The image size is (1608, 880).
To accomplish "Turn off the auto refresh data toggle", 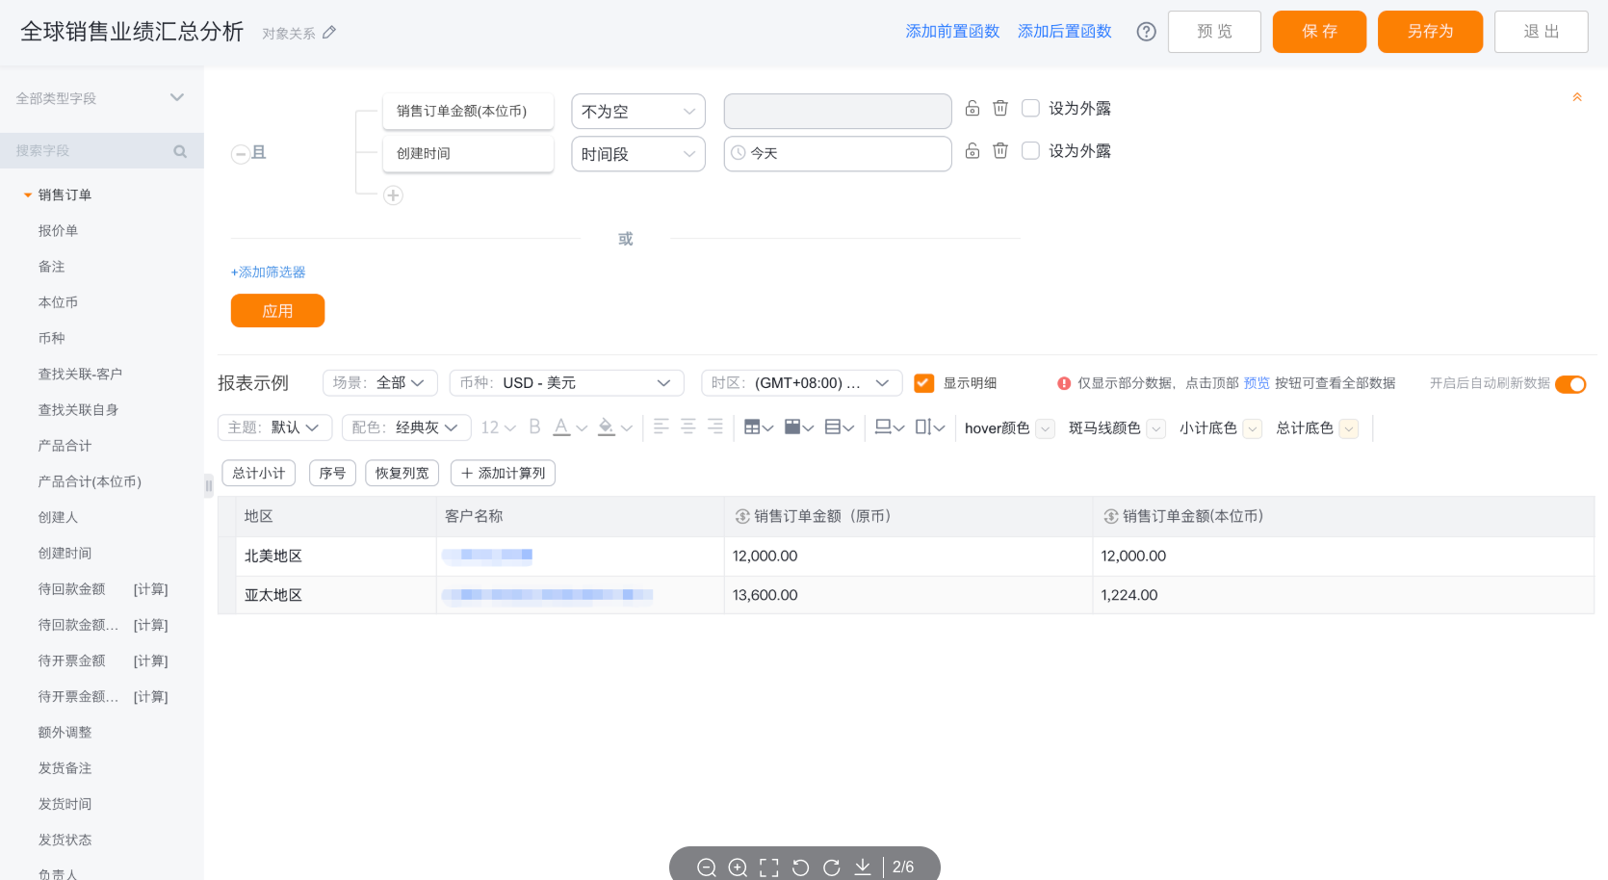I will pos(1569,384).
